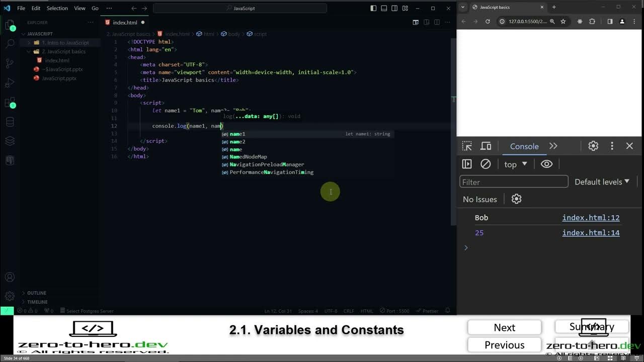Open the VS Code Manage gear
Screen dimensions: 644x362
pyautogui.click(x=10, y=296)
